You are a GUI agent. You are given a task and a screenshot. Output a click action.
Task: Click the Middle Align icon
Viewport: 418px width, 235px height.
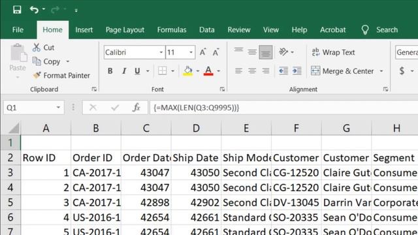[x=252, y=52]
